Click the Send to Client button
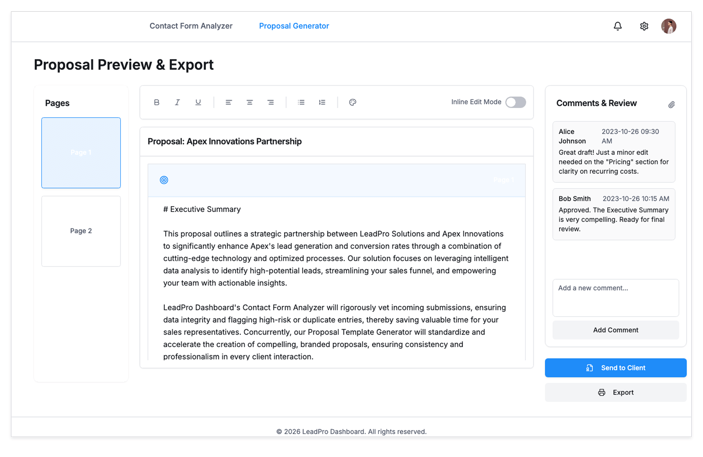The image size is (703, 457). click(615, 368)
